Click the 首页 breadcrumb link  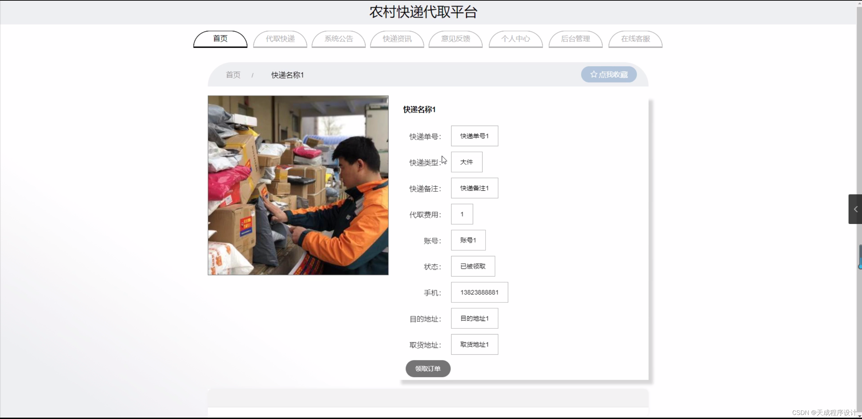(233, 75)
